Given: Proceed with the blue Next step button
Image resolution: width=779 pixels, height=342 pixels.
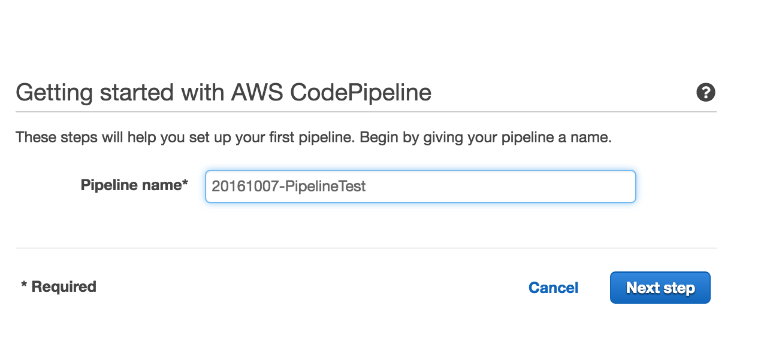Looking at the screenshot, I should click(660, 288).
